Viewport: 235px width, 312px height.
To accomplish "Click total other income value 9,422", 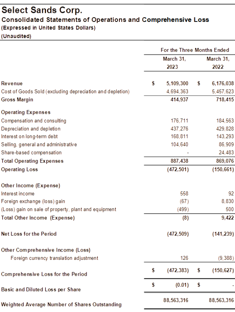I will point(228,218).
